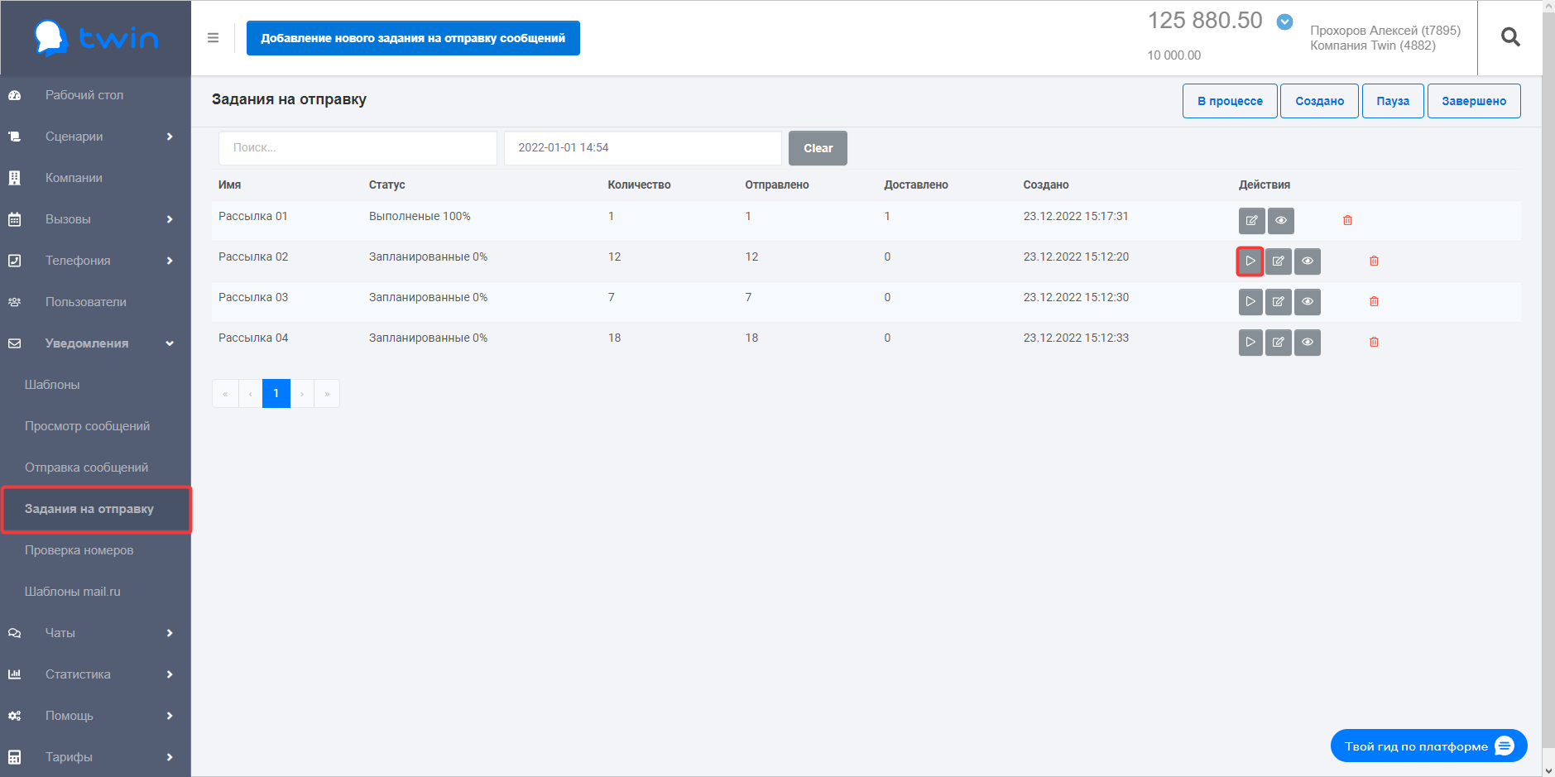Delete the Рассылка 03 task

pyautogui.click(x=1374, y=302)
